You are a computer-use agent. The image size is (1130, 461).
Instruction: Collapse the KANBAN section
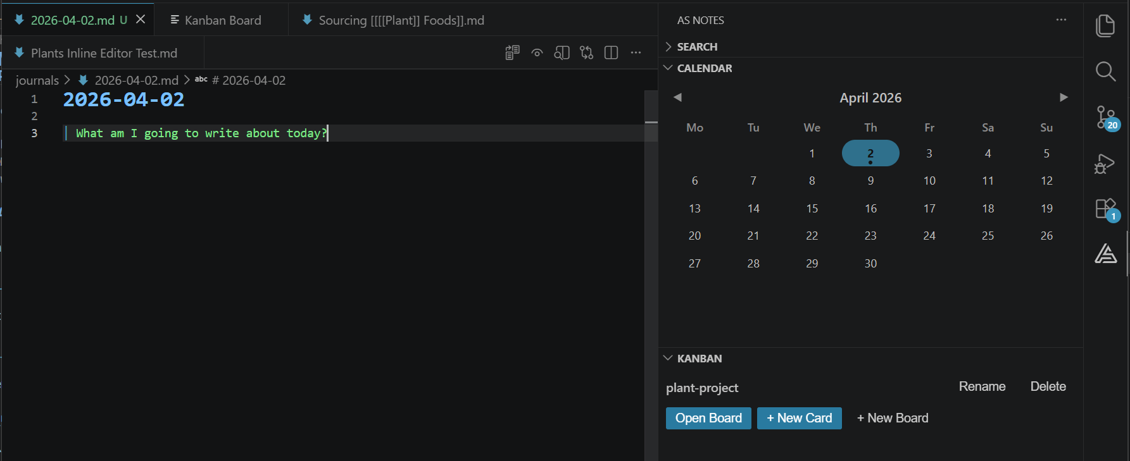click(699, 359)
